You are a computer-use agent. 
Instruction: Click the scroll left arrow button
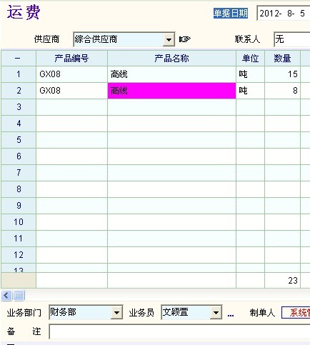(6, 296)
